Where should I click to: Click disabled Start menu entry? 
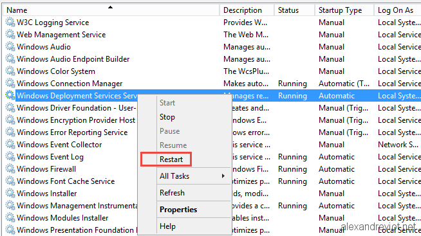tap(167, 103)
